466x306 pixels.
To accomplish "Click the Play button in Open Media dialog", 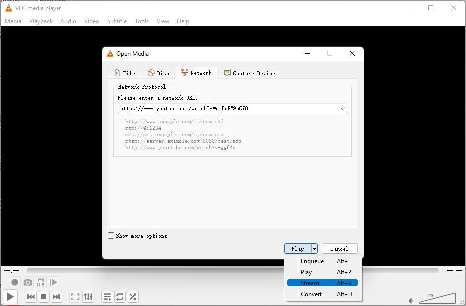I will click(297, 249).
